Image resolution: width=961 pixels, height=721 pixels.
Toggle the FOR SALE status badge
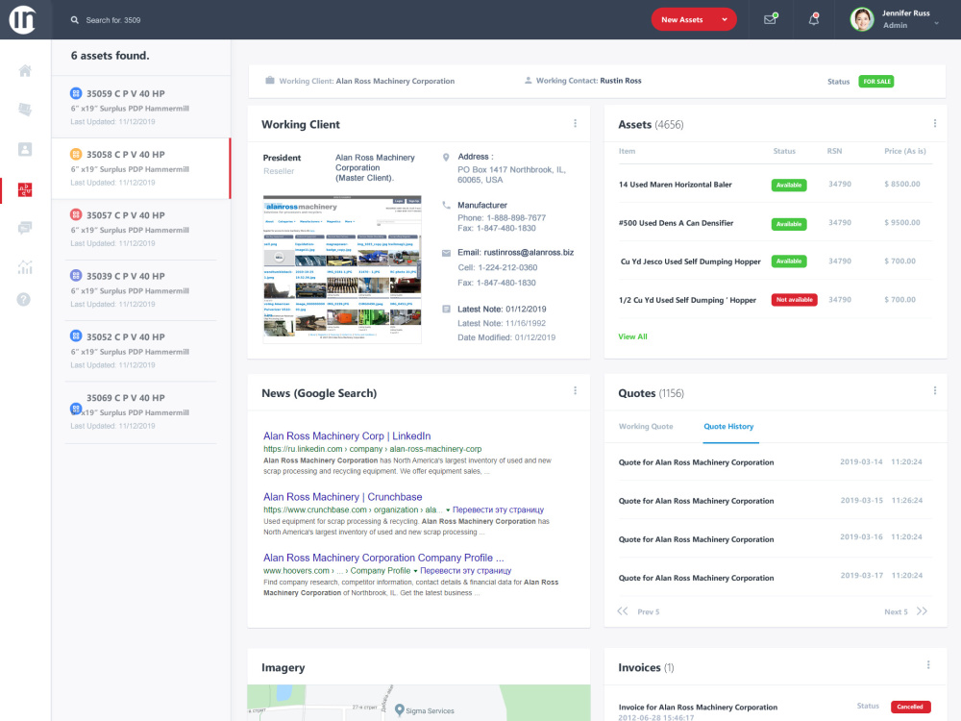(875, 82)
